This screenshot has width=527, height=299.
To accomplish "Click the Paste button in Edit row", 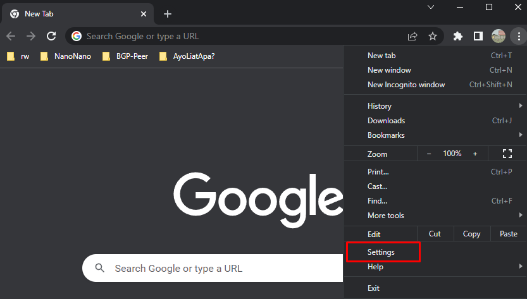I will (509, 234).
